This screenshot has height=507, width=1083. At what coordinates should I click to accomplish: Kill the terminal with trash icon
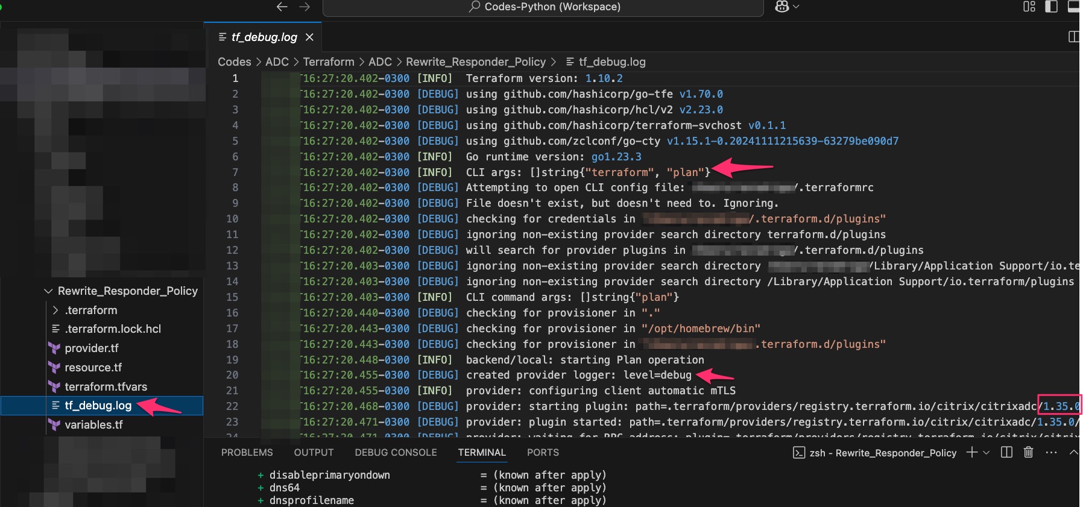1029,452
